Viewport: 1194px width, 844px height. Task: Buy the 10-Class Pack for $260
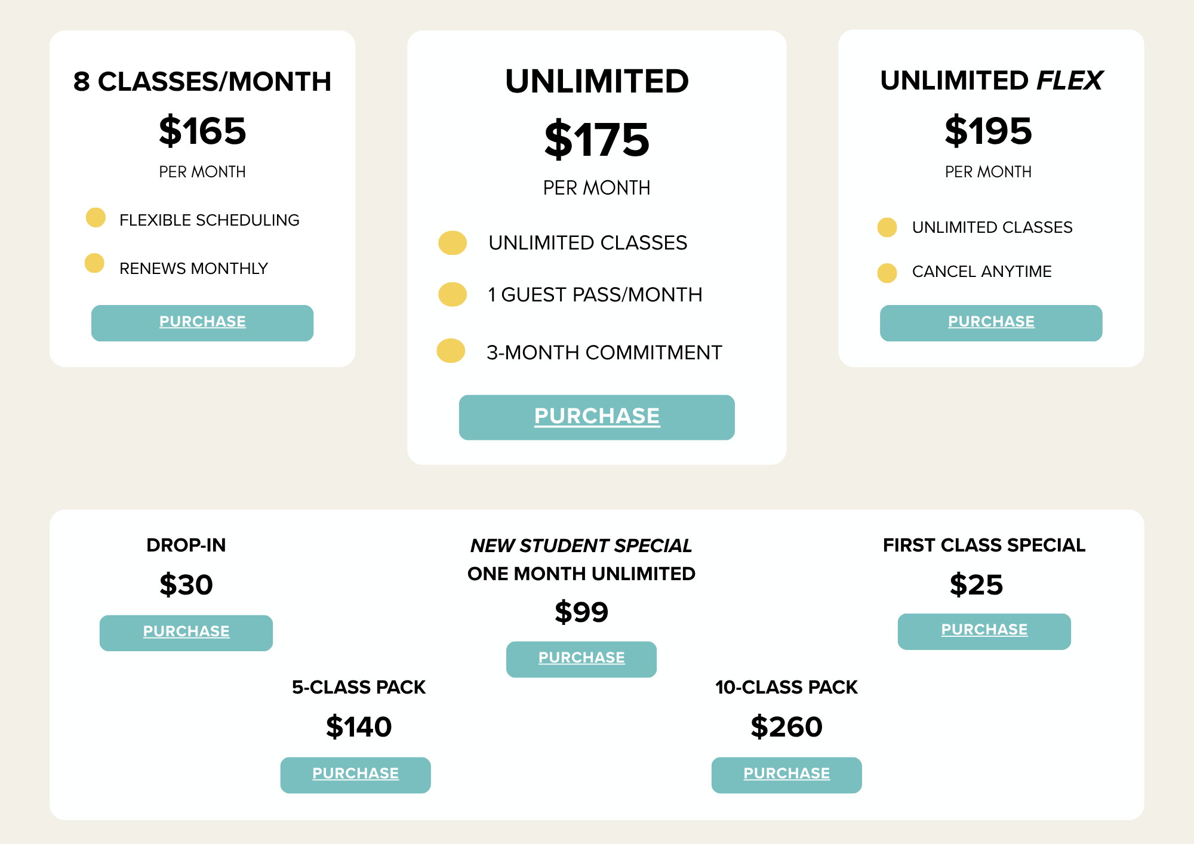(x=786, y=774)
